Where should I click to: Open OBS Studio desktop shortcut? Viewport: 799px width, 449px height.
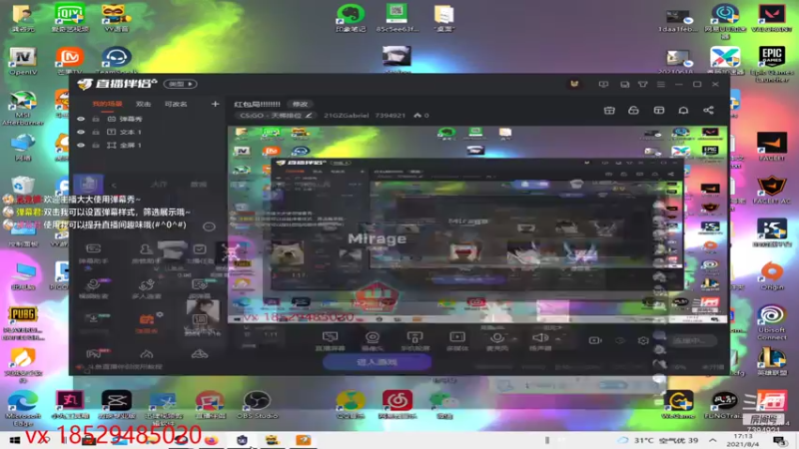click(x=257, y=405)
